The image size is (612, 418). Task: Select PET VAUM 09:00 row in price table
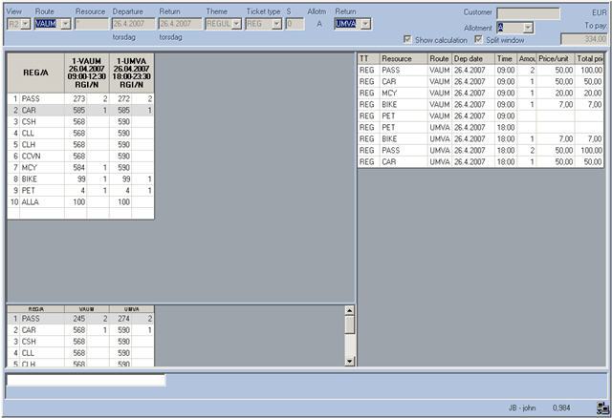click(x=480, y=116)
